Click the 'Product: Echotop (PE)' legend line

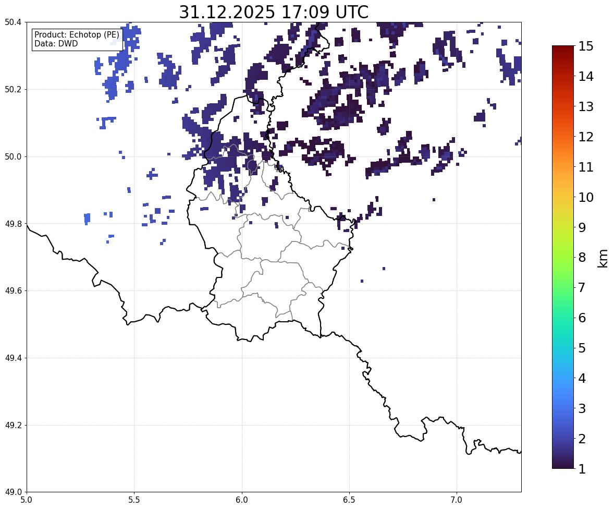pos(77,35)
